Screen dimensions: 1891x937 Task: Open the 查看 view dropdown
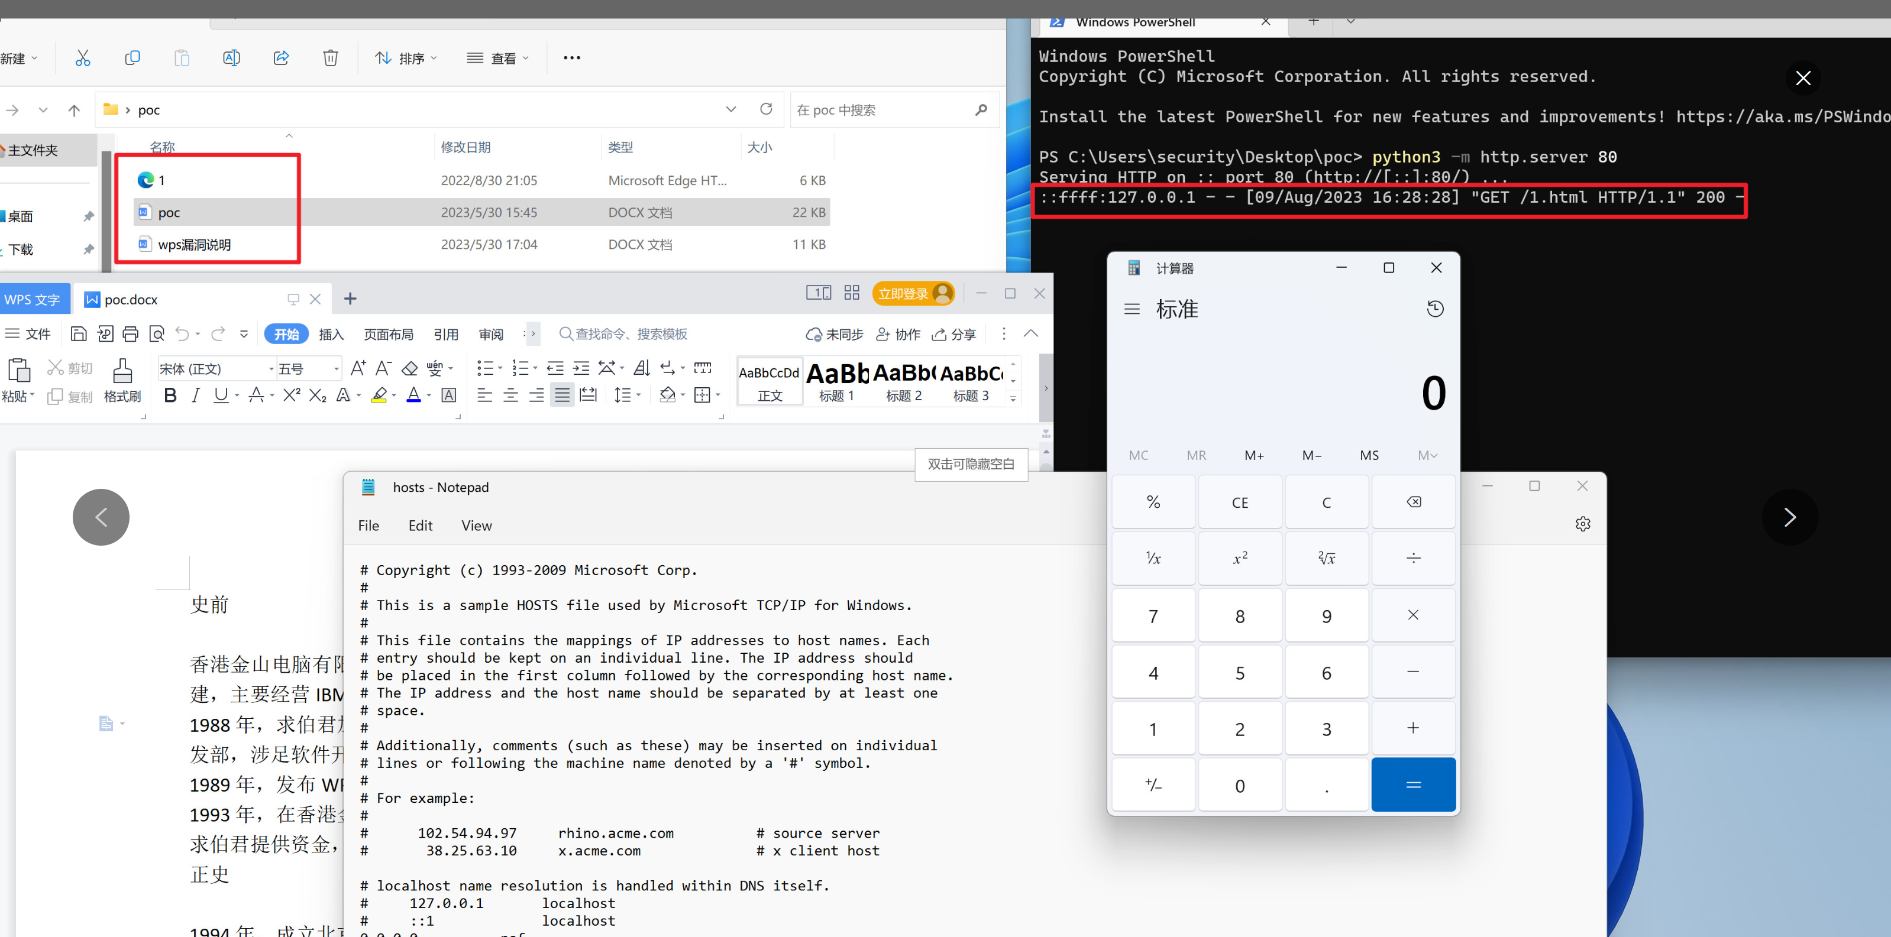coord(497,58)
